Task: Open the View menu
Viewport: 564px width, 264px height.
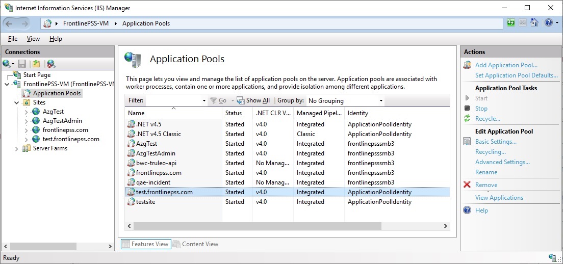Action: click(x=33, y=39)
